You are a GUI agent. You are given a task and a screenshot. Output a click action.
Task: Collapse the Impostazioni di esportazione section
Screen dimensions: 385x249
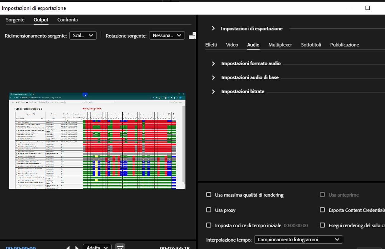(x=213, y=28)
